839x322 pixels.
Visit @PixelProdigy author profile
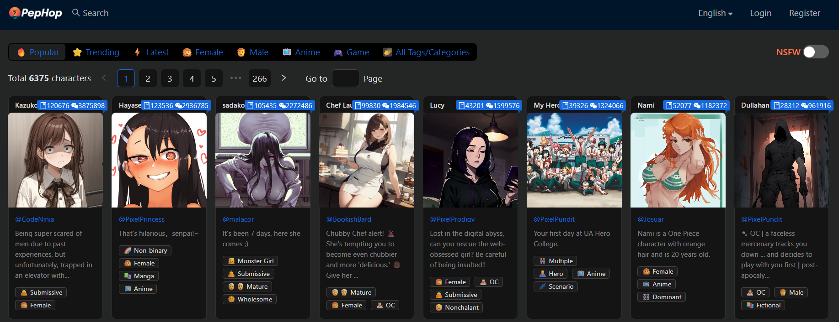pos(452,219)
